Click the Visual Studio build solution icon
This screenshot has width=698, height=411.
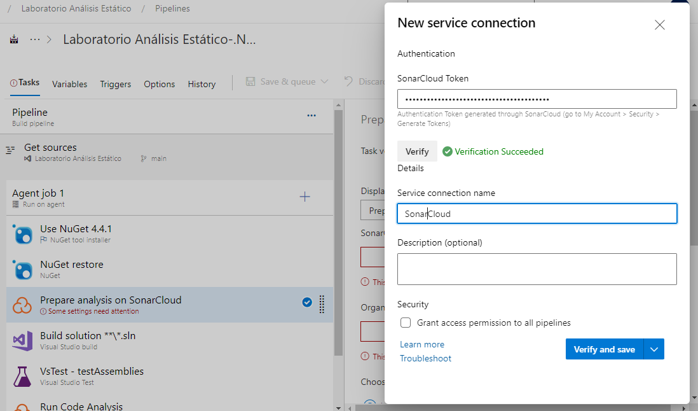point(22,341)
